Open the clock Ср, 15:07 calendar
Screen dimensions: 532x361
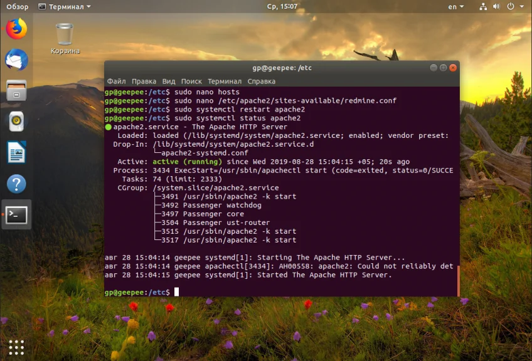click(282, 6)
